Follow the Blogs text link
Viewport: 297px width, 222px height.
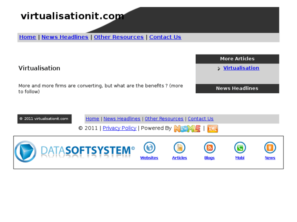coord(209,158)
